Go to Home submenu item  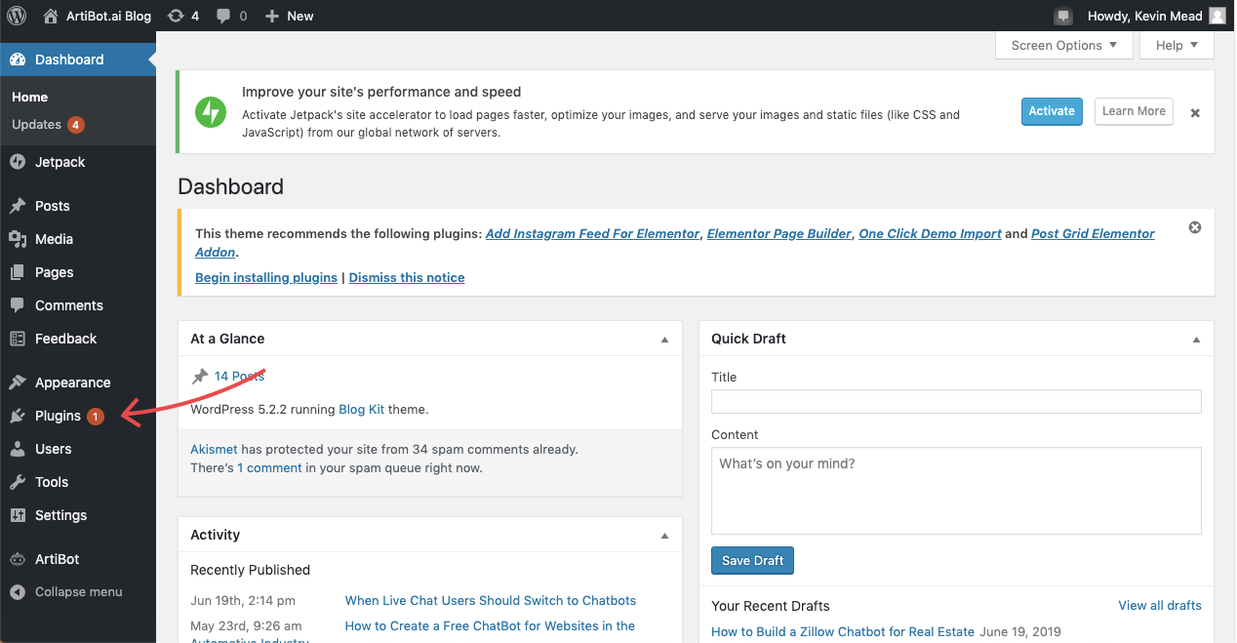tap(30, 97)
